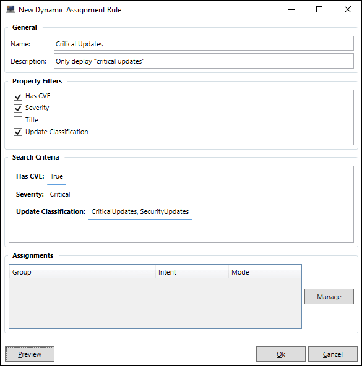Select the Description text field

pyautogui.click(x=204, y=61)
